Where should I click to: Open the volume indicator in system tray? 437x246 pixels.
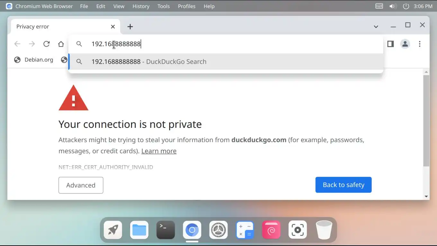(x=393, y=6)
